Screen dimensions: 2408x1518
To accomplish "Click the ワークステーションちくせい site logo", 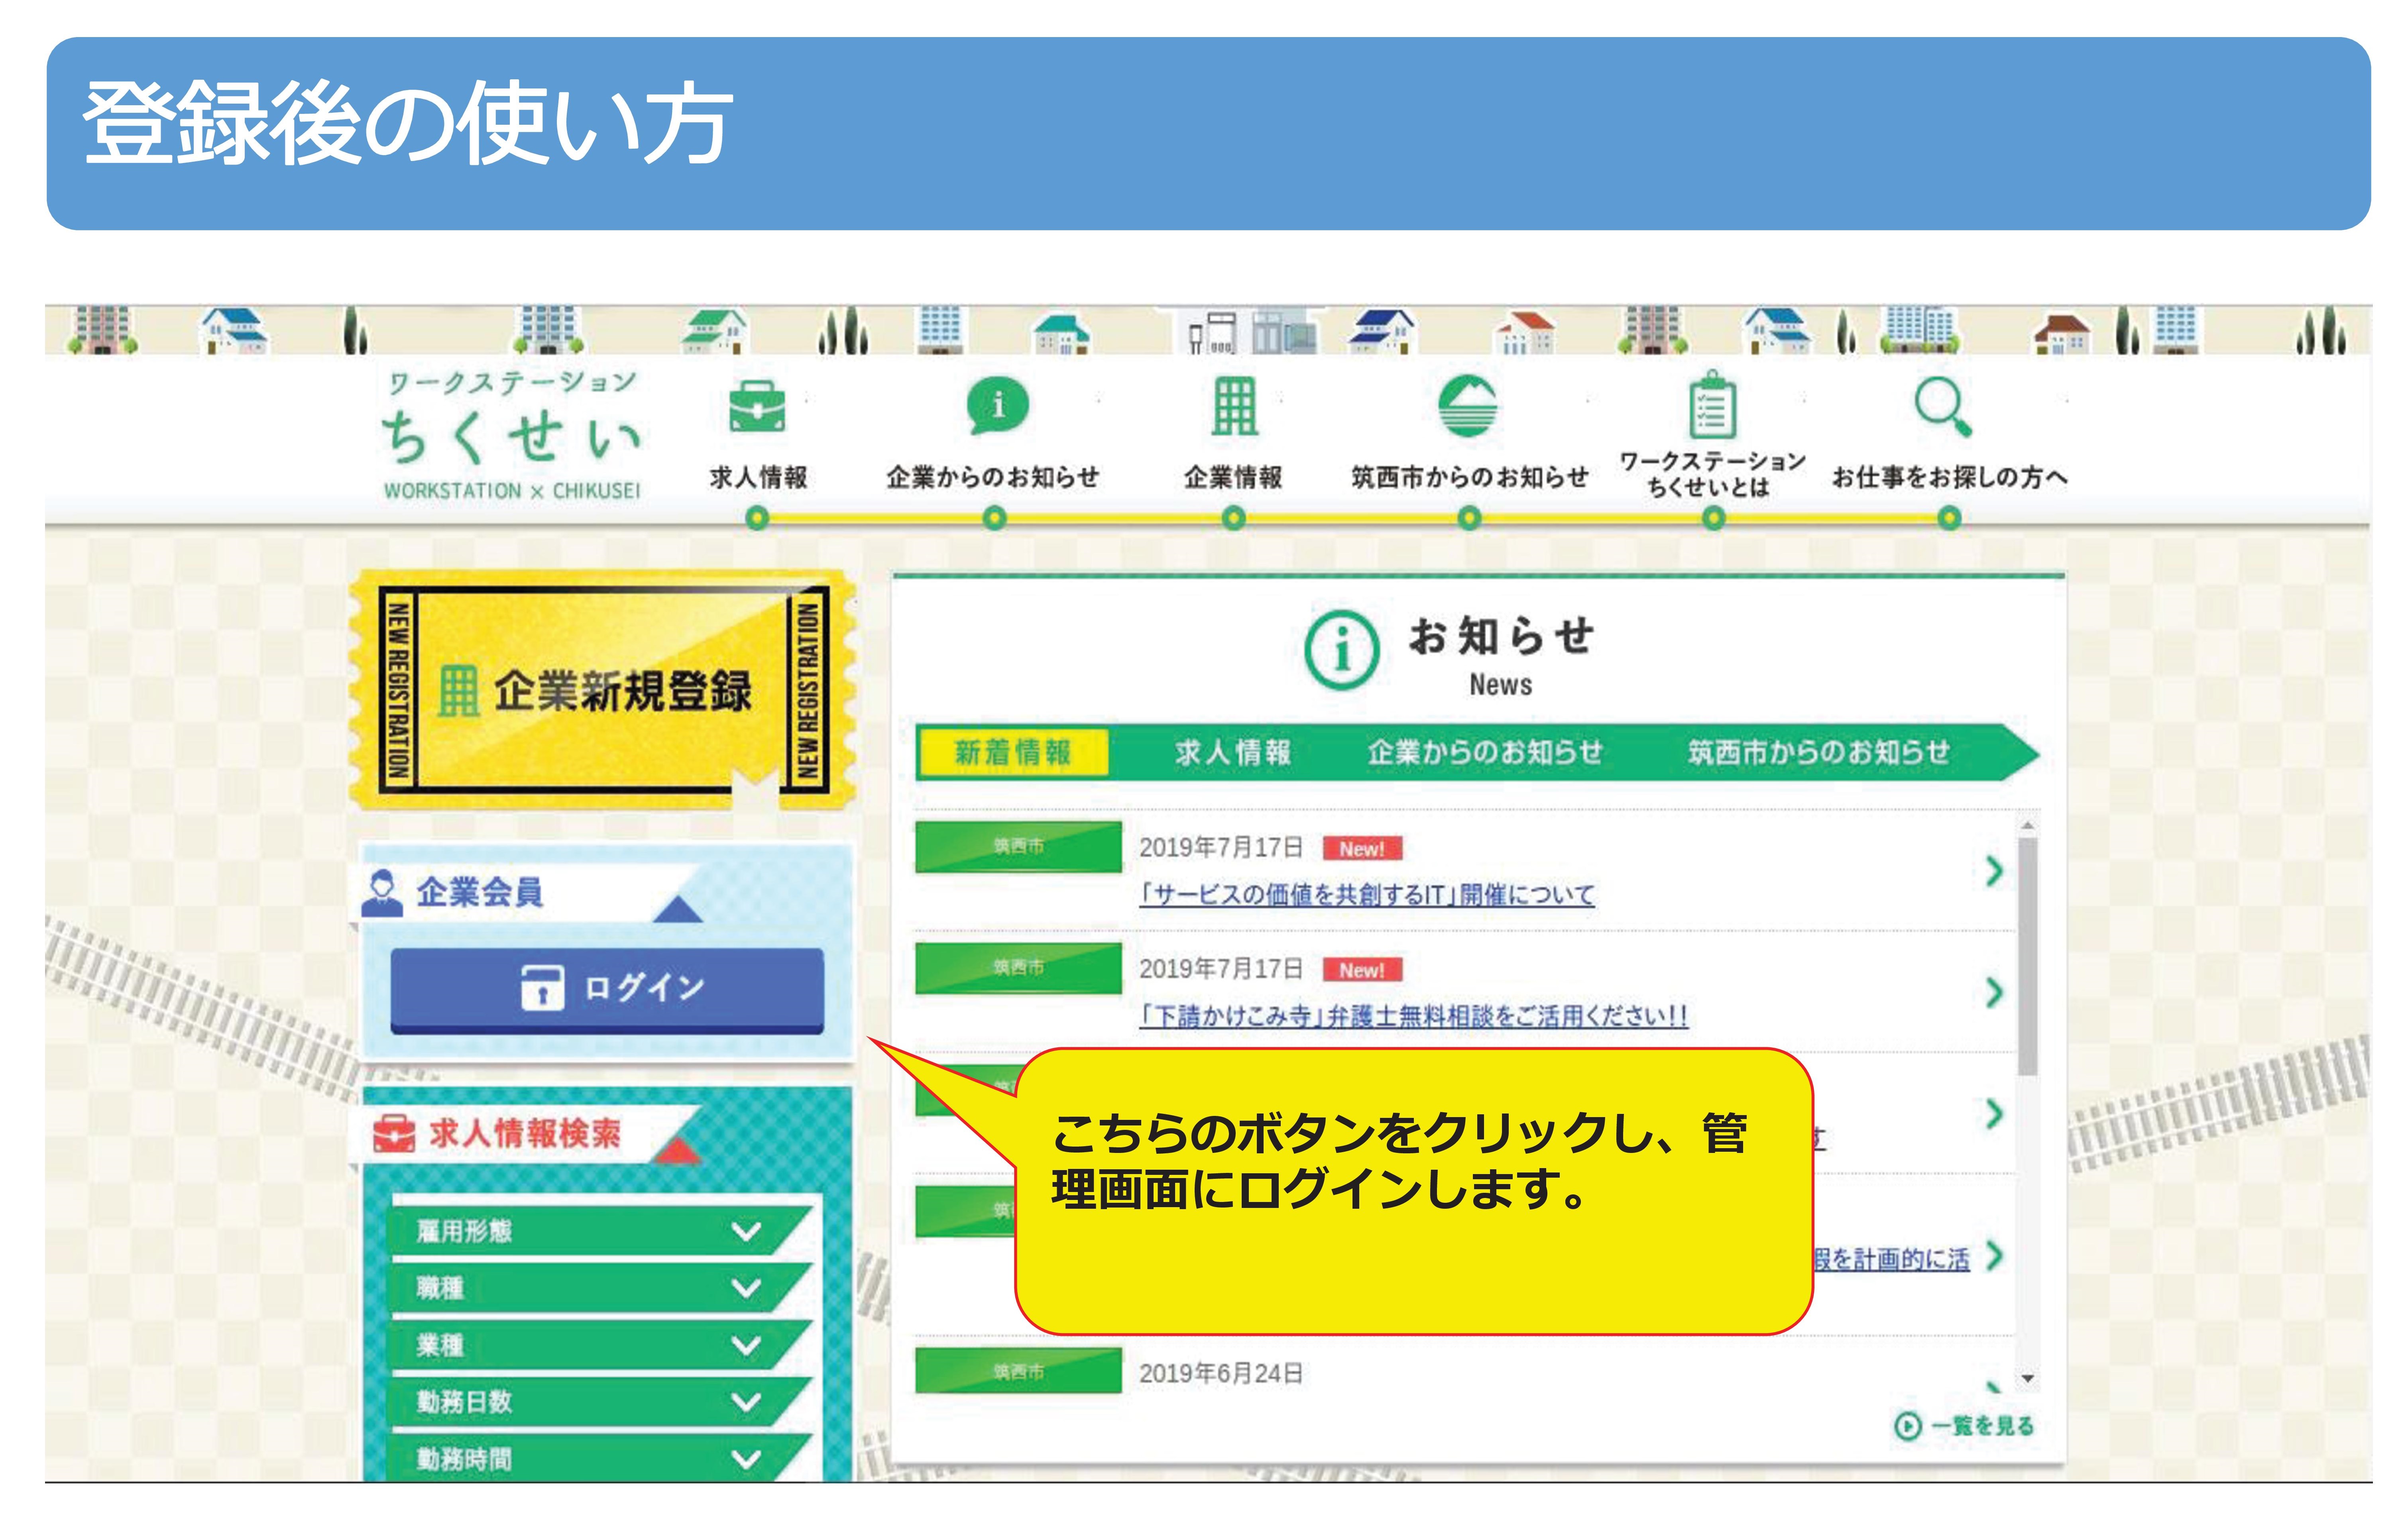I will 512,436.
